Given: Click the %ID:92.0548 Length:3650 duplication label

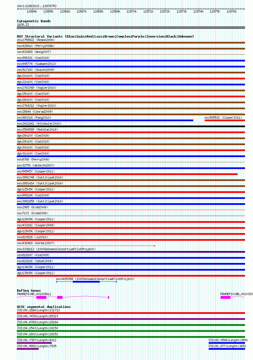Looking at the screenshot, I should point(228,340).
